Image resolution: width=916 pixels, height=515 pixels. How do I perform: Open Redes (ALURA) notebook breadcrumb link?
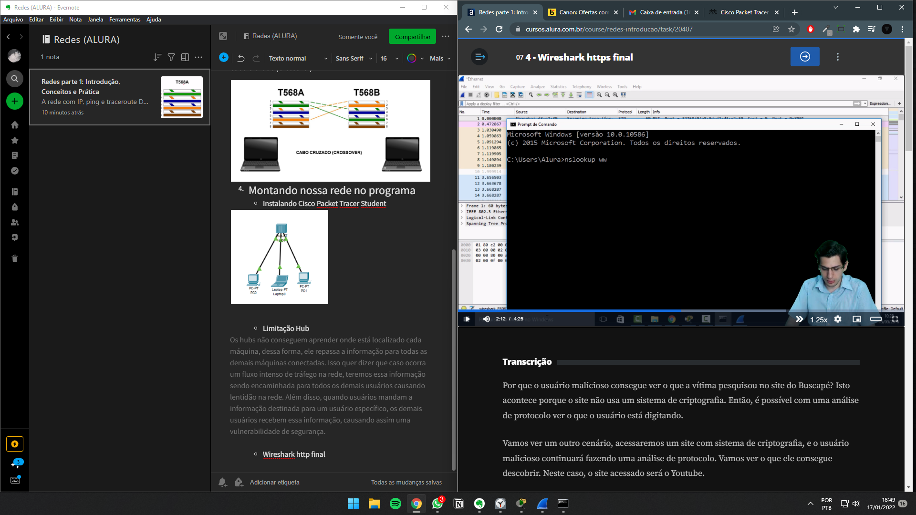(271, 36)
